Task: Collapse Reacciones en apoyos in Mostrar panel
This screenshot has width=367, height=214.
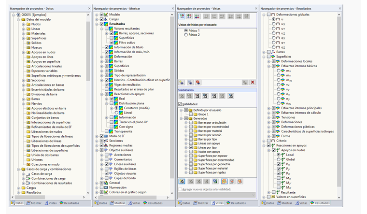Action: click(101, 94)
